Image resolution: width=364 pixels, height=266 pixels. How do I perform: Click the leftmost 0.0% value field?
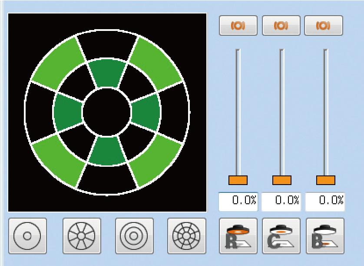(x=238, y=201)
